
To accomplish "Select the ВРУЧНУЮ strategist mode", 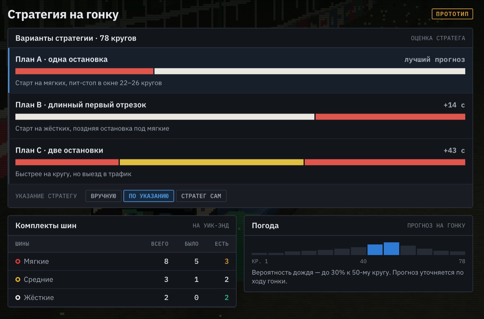I will [x=104, y=196].
